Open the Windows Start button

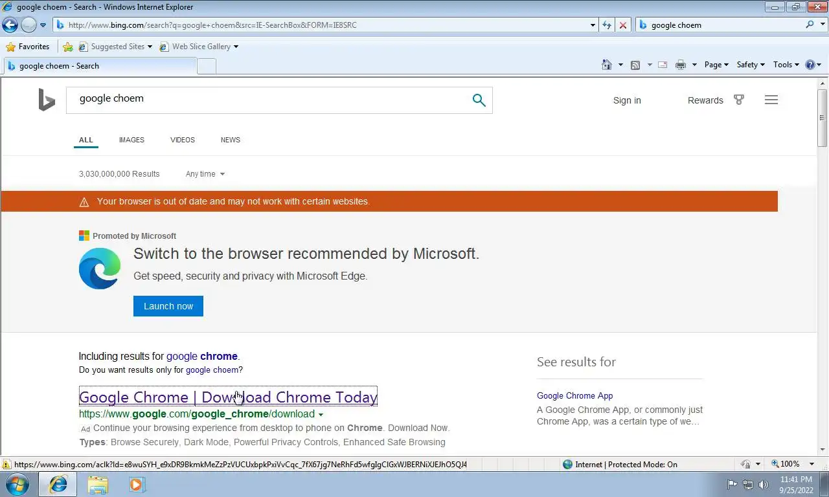click(x=17, y=484)
